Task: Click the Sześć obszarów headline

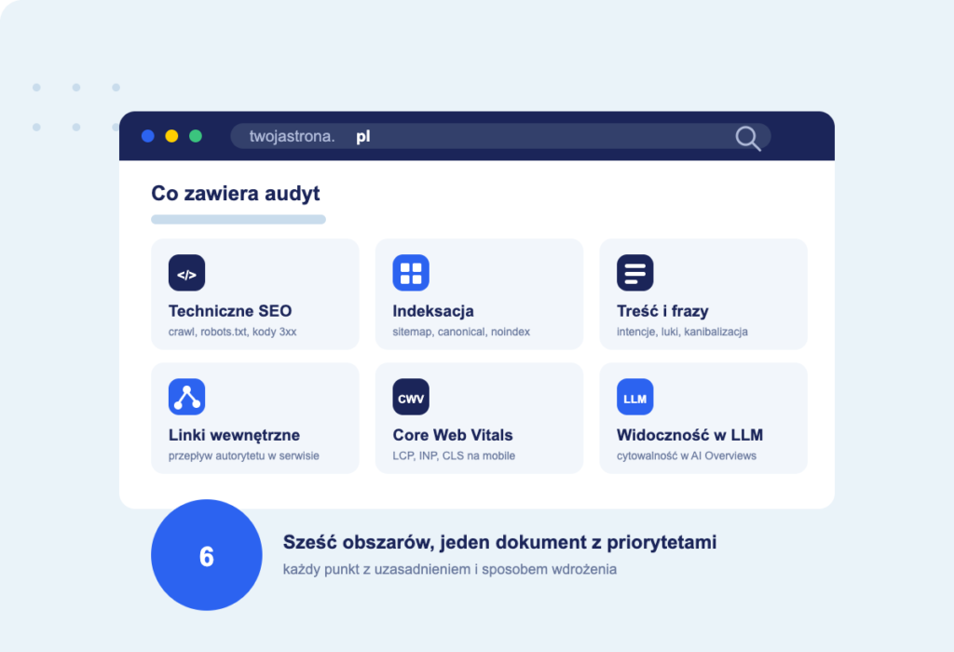Action: click(x=499, y=542)
